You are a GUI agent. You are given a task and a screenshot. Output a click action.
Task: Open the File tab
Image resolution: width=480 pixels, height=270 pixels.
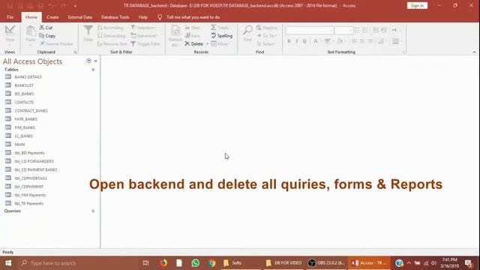pyautogui.click(x=10, y=17)
